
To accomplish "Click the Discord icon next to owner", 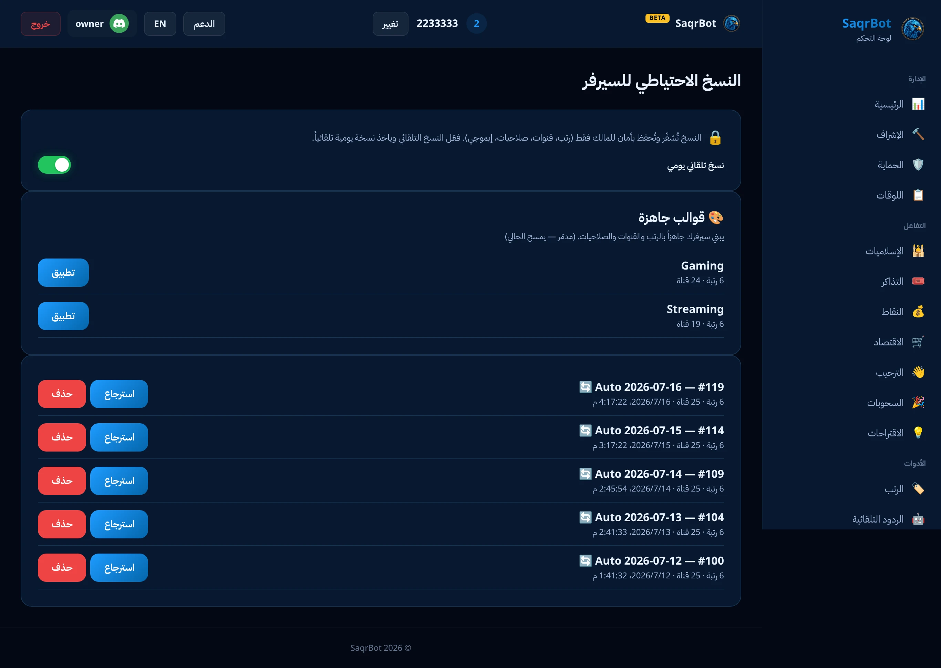I will [119, 23].
